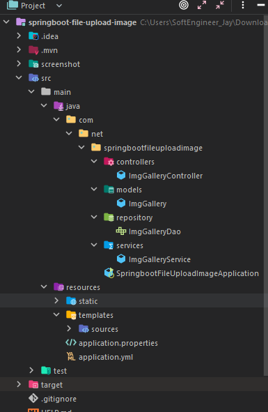Expand the static folder

pos(56,300)
